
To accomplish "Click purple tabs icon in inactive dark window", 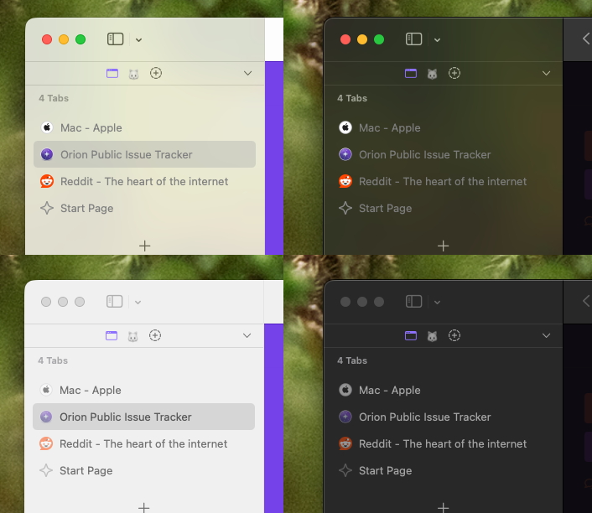I will [x=411, y=336].
